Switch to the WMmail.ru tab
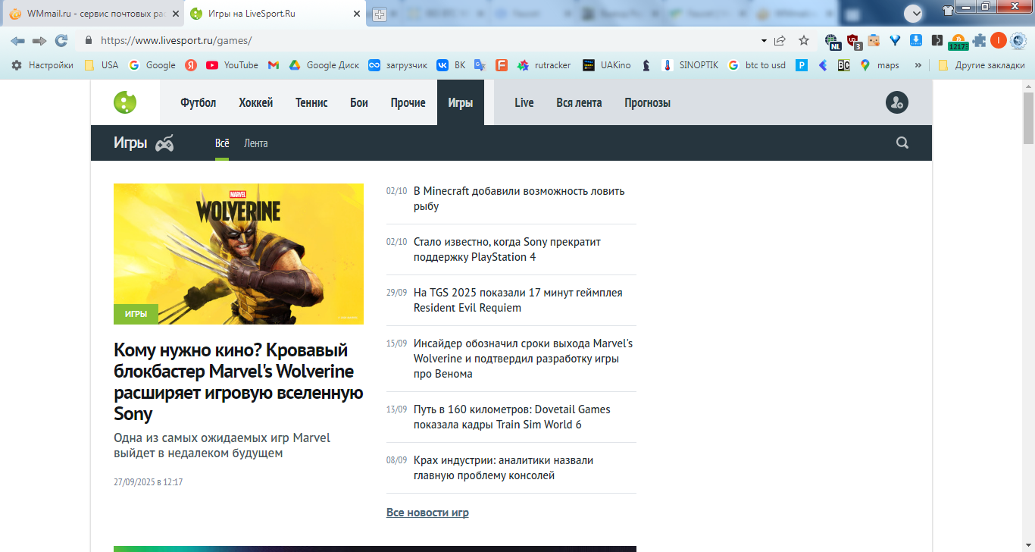This screenshot has width=1035, height=552. (93, 14)
